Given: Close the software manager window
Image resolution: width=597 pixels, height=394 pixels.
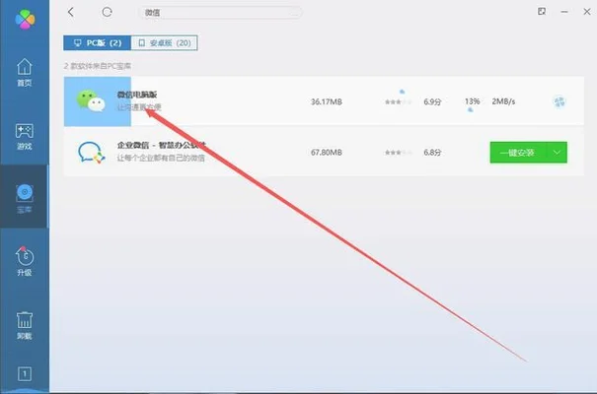Looking at the screenshot, I should tap(587, 12).
